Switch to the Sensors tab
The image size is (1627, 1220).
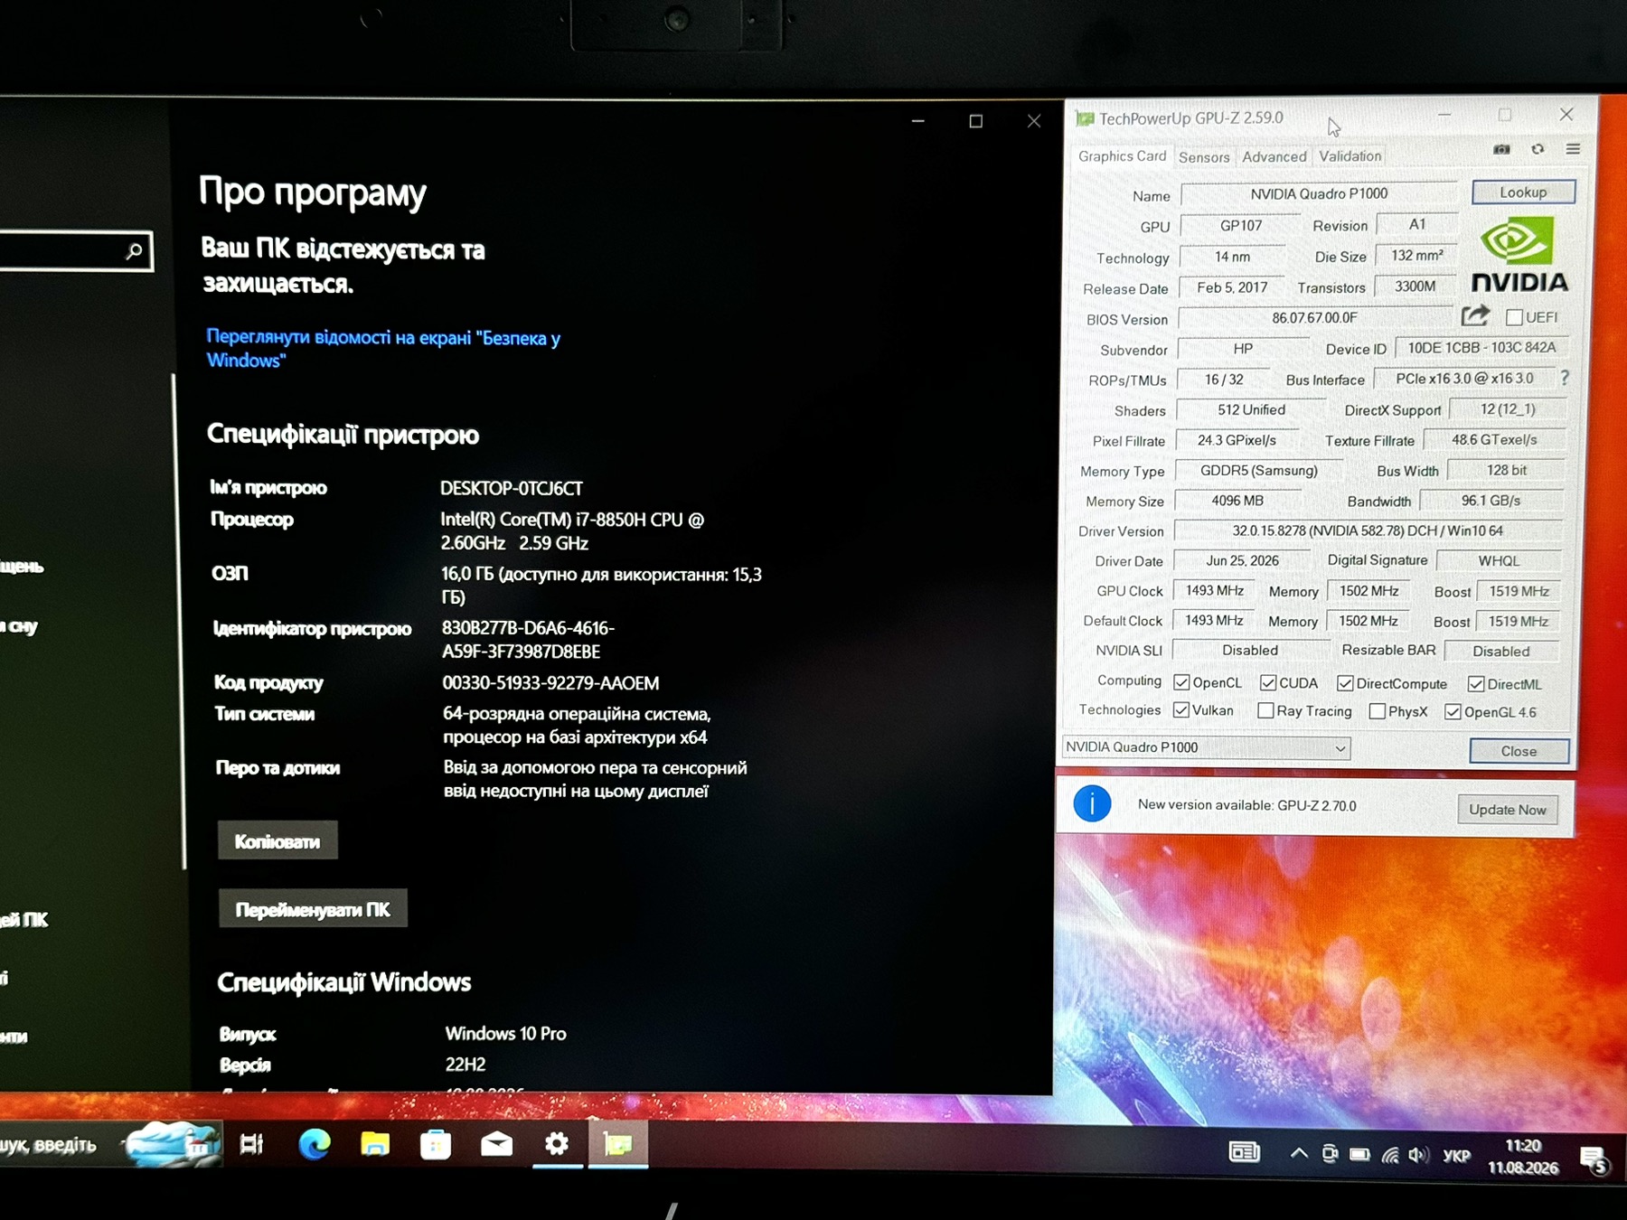[1204, 157]
